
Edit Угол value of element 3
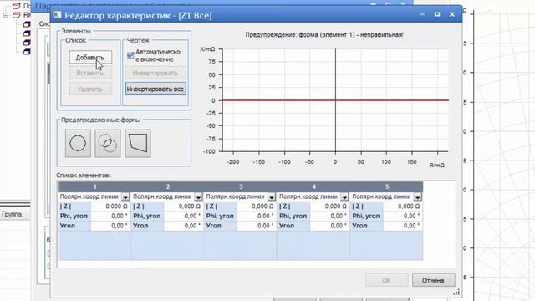[x=257, y=226]
